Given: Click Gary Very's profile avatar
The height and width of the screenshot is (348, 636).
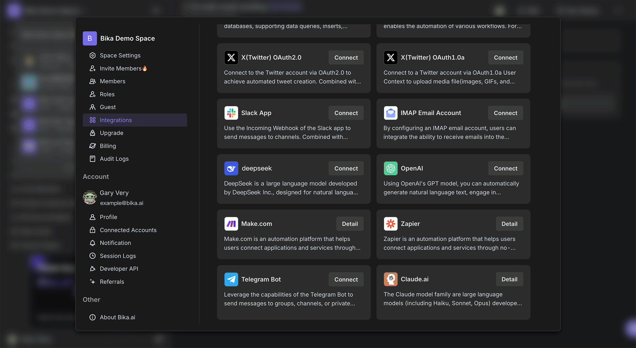Looking at the screenshot, I should [x=90, y=198].
